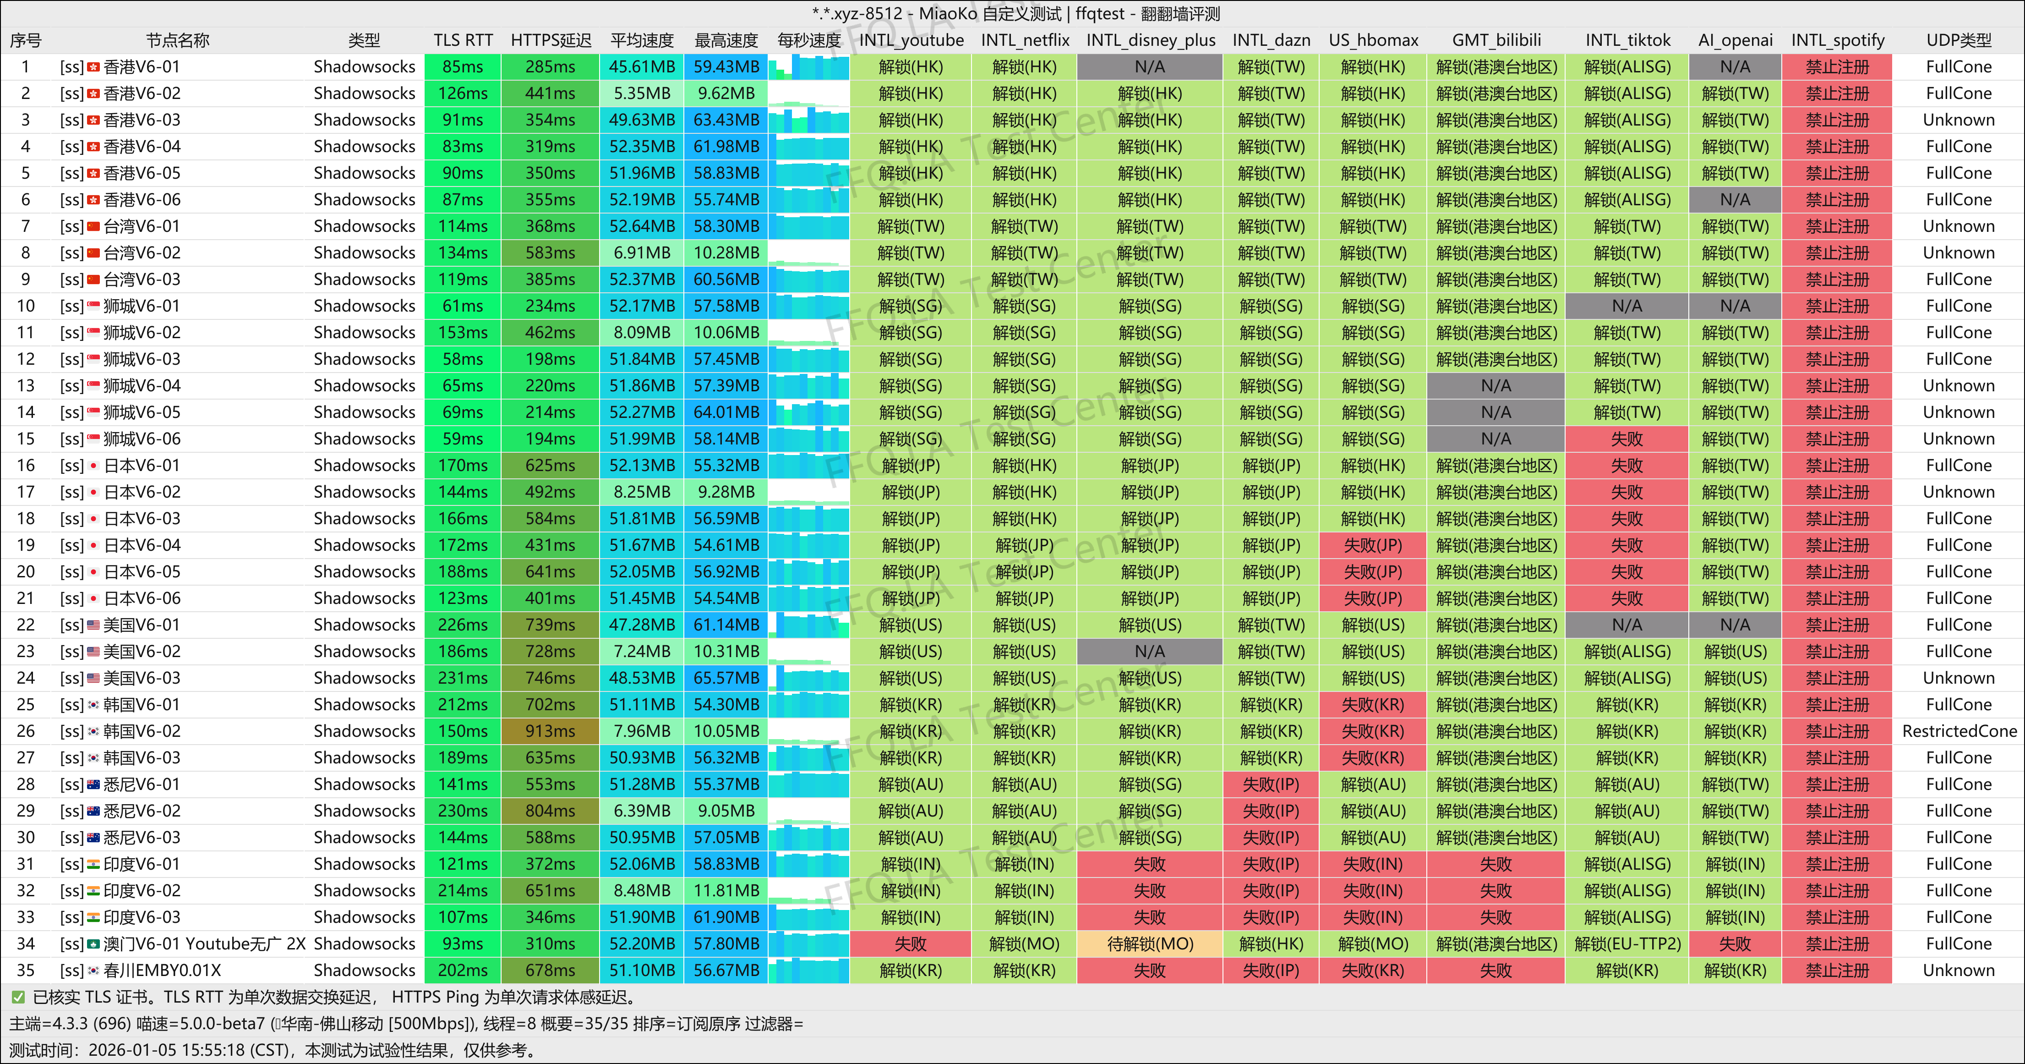Click Singapore flag icon beside 狮城V6-03
The height and width of the screenshot is (1064, 2025).
(x=93, y=360)
